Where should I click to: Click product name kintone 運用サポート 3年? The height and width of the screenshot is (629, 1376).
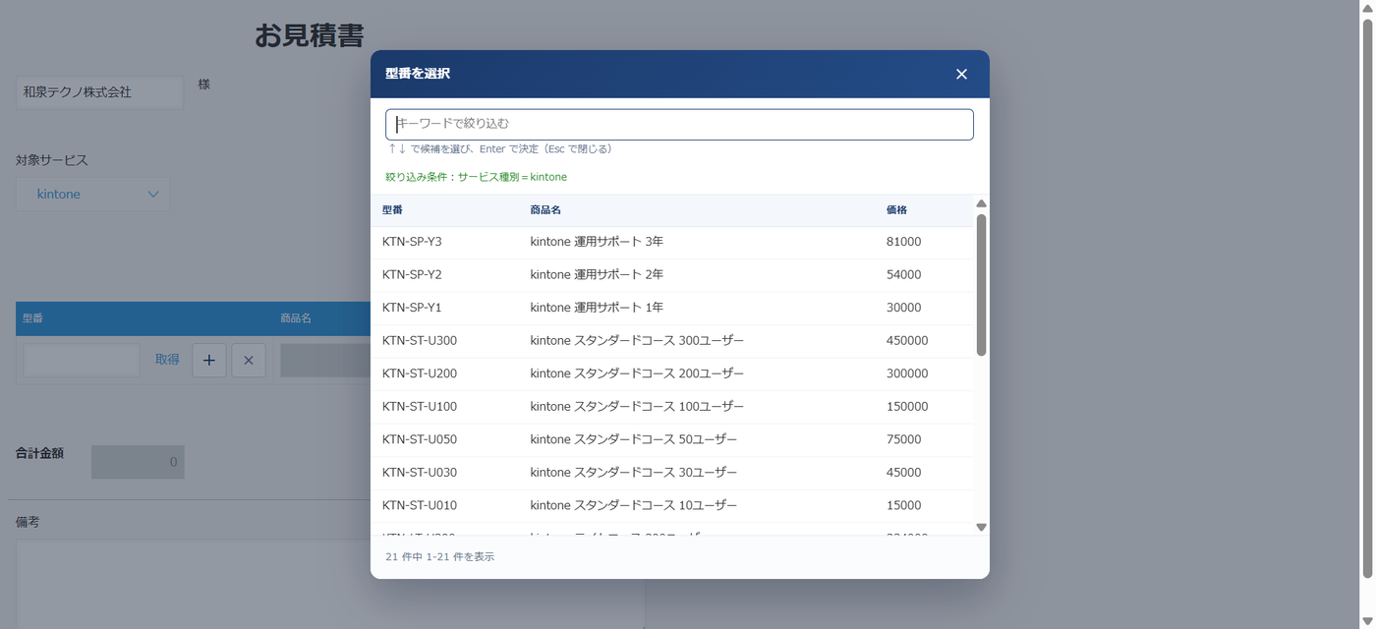click(x=597, y=242)
